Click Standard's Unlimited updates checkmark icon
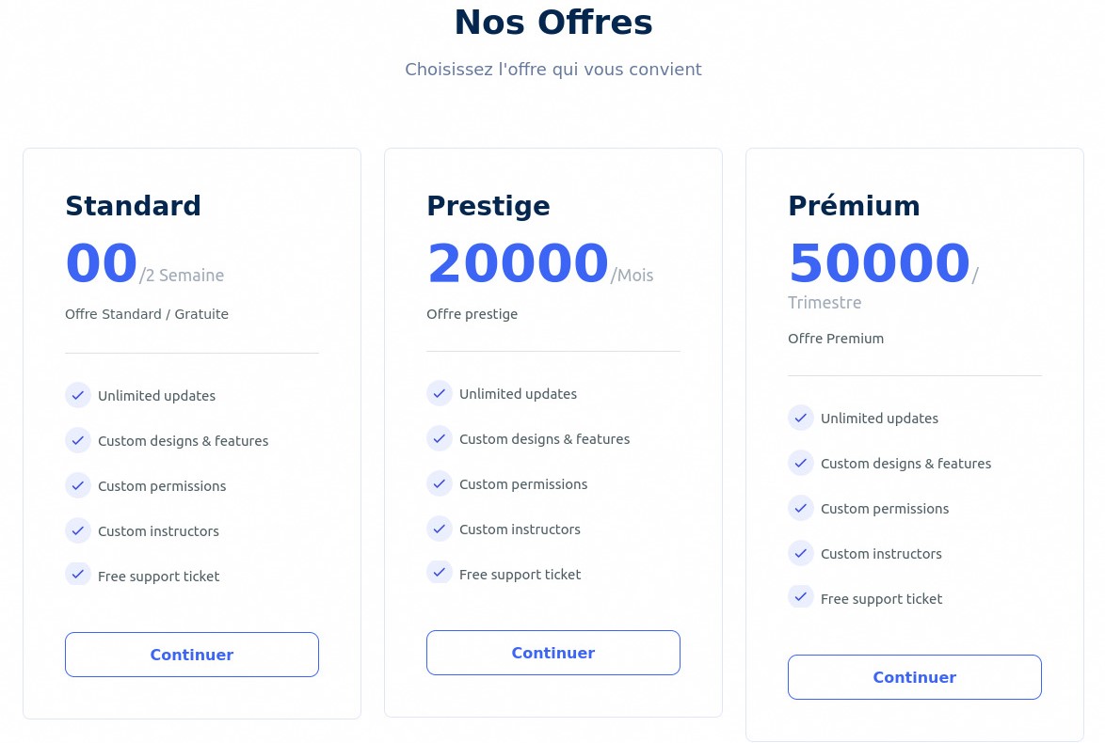Screen dimensions: 1105x743 pos(77,395)
